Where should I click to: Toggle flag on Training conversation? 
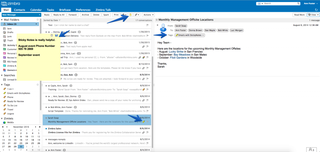[147, 89]
